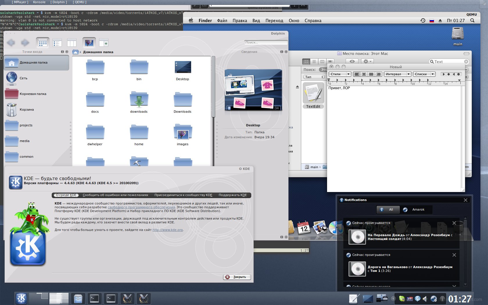Go forward in Dolphin navigation
This screenshot has width=488, height=305.
(25, 43)
